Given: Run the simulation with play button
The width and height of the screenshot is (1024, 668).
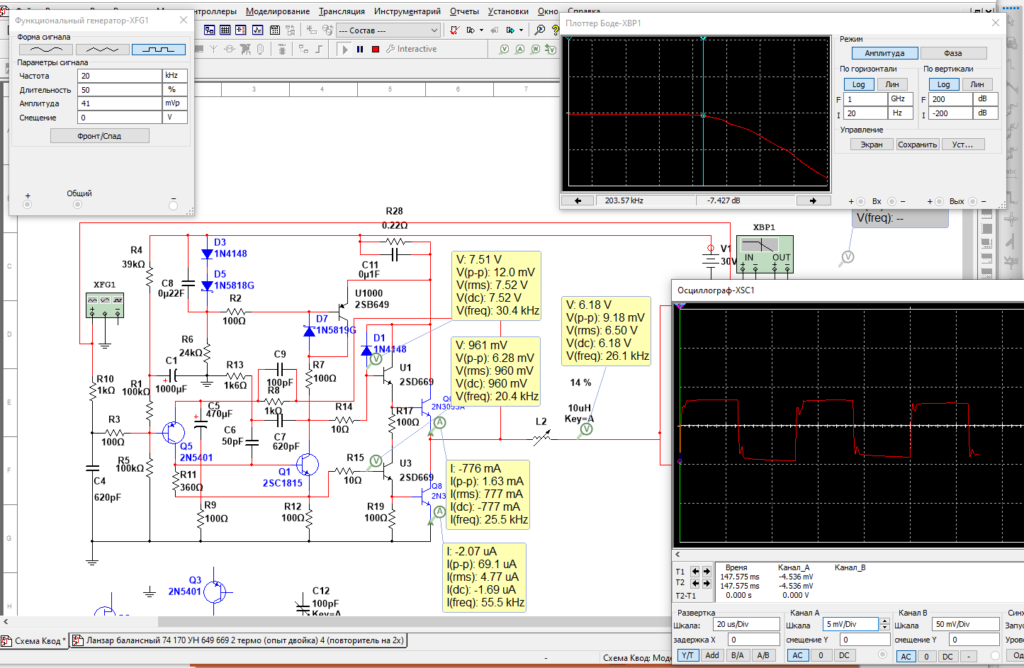Looking at the screenshot, I should tap(345, 50).
